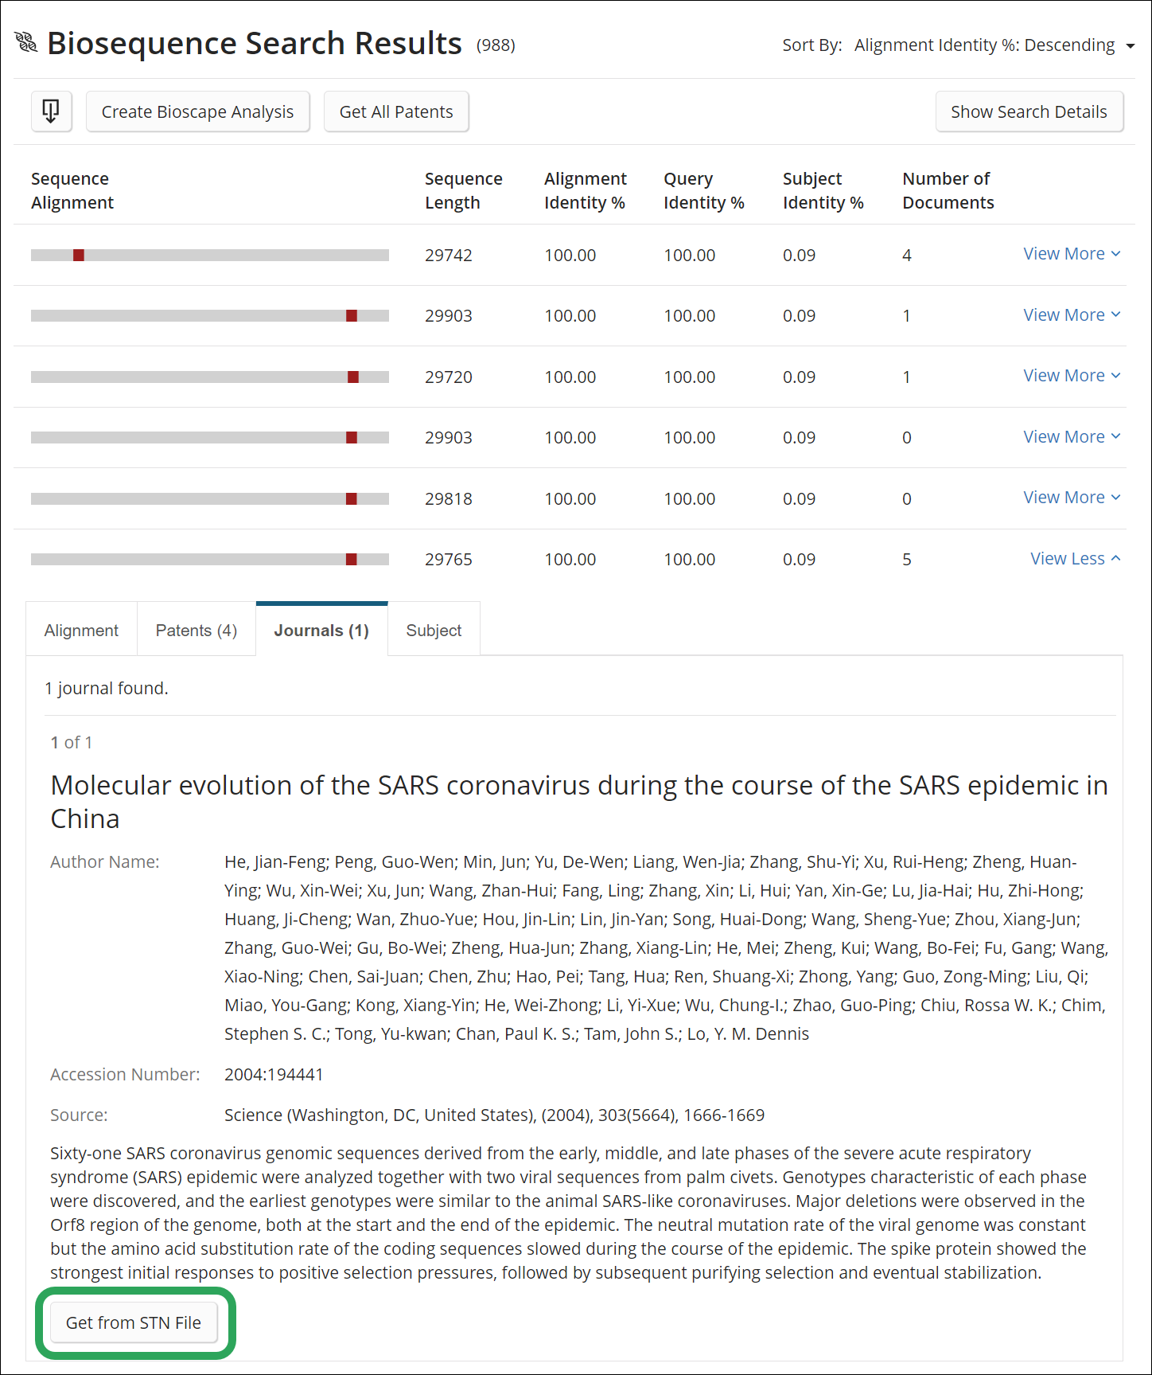Collapse View Less for sequence 29765
This screenshot has height=1375, width=1152.
(1074, 559)
